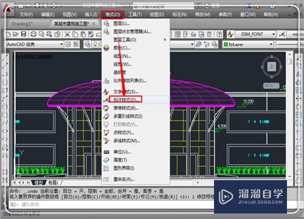This screenshot has height=219, width=304.
Task: Click the Layer Properties Manager icon
Action: coord(88,44)
